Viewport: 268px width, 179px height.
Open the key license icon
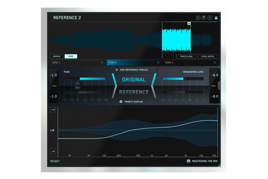204,18
